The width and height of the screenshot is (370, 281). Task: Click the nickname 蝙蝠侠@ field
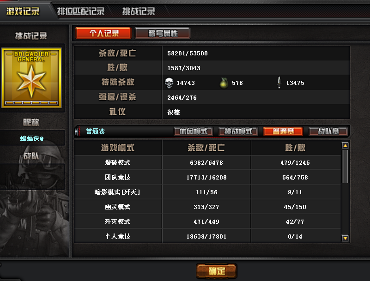pyautogui.click(x=32, y=138)
